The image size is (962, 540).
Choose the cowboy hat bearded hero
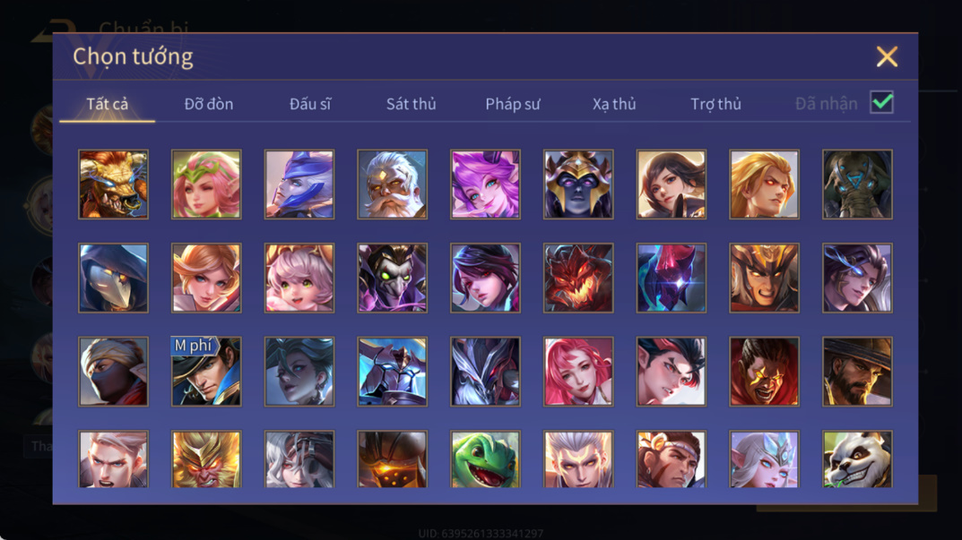(x=857, y=372)
